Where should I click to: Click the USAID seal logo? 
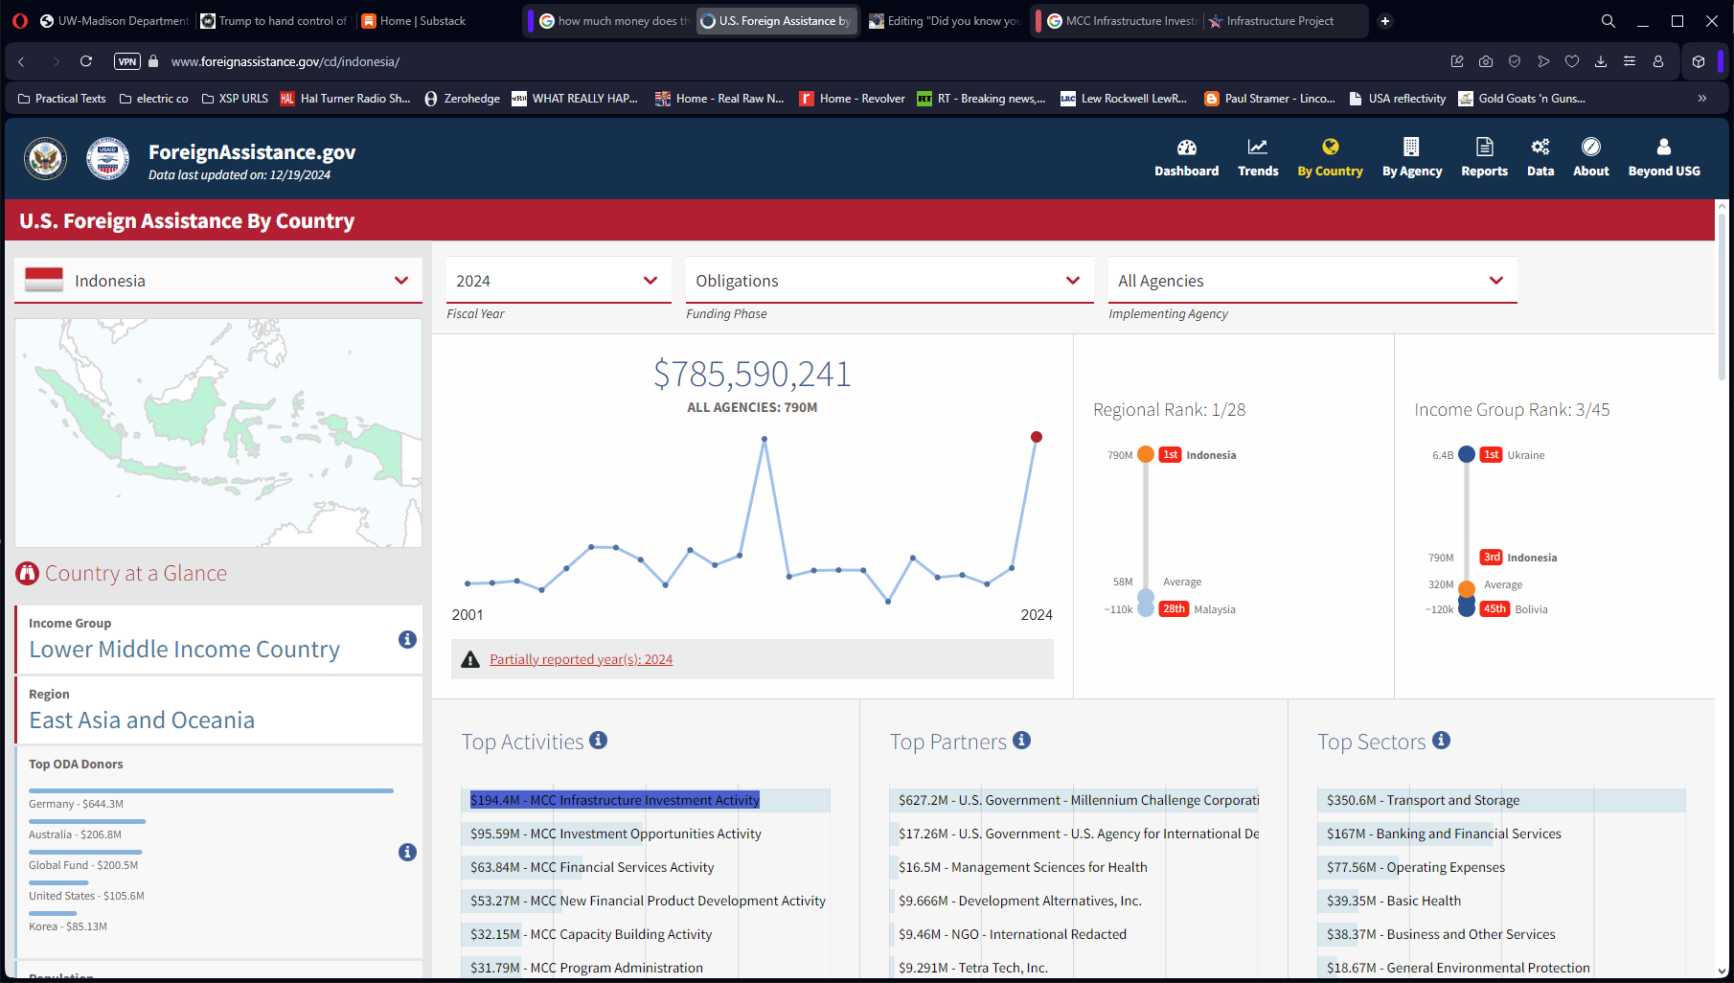tap(107, 159)
